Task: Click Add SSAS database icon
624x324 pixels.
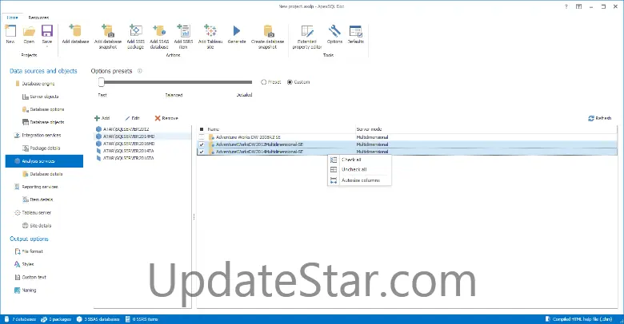Action: pos(159,31)
